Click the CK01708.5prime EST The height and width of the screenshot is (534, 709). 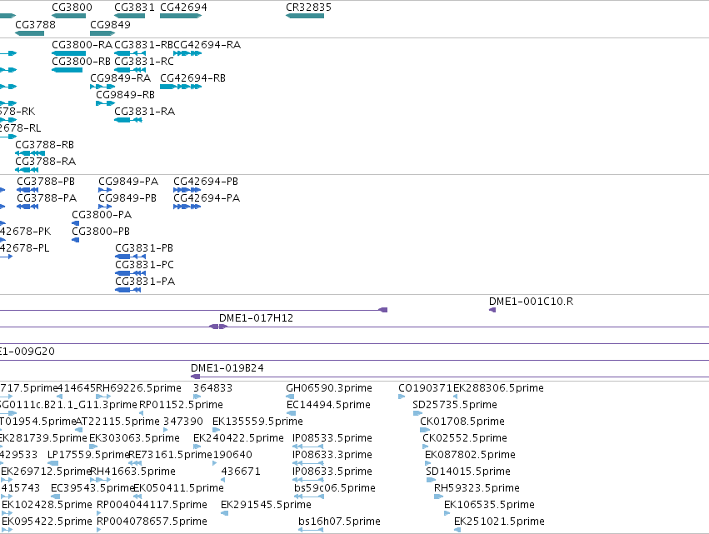[425, 430]
